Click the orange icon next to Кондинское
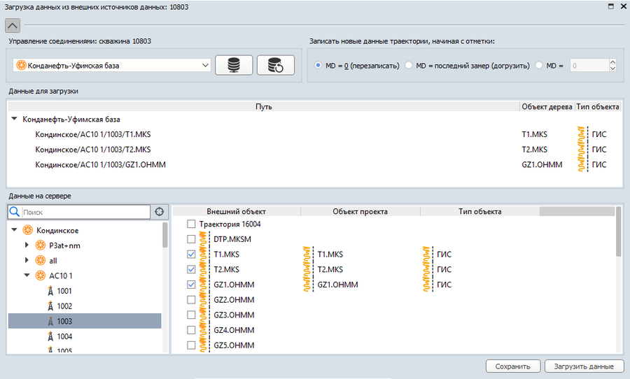630x379 pixels. (x=28, y=230)
